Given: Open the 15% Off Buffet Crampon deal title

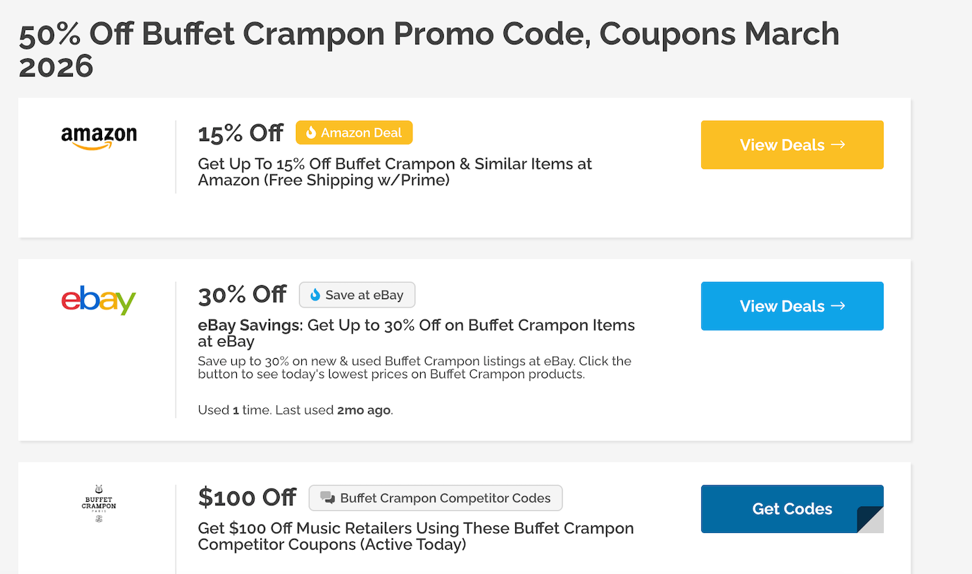Looking at the screenshot, I should pos(395,171).
